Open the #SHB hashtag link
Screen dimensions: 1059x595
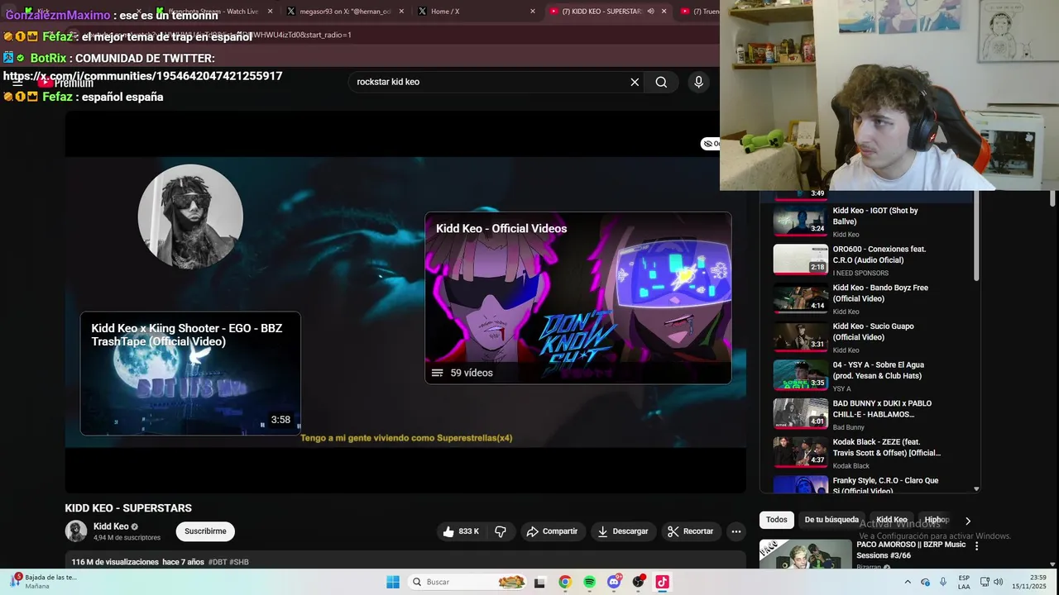(x=239, y=562)
